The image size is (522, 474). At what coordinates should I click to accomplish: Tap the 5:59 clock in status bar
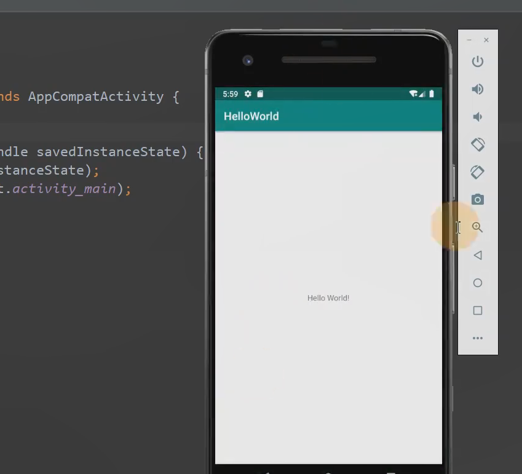pyautogui.click(x=231, y=94)
